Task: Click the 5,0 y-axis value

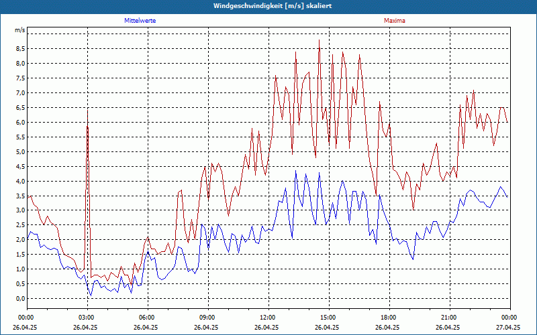Action: coord(20,151)
